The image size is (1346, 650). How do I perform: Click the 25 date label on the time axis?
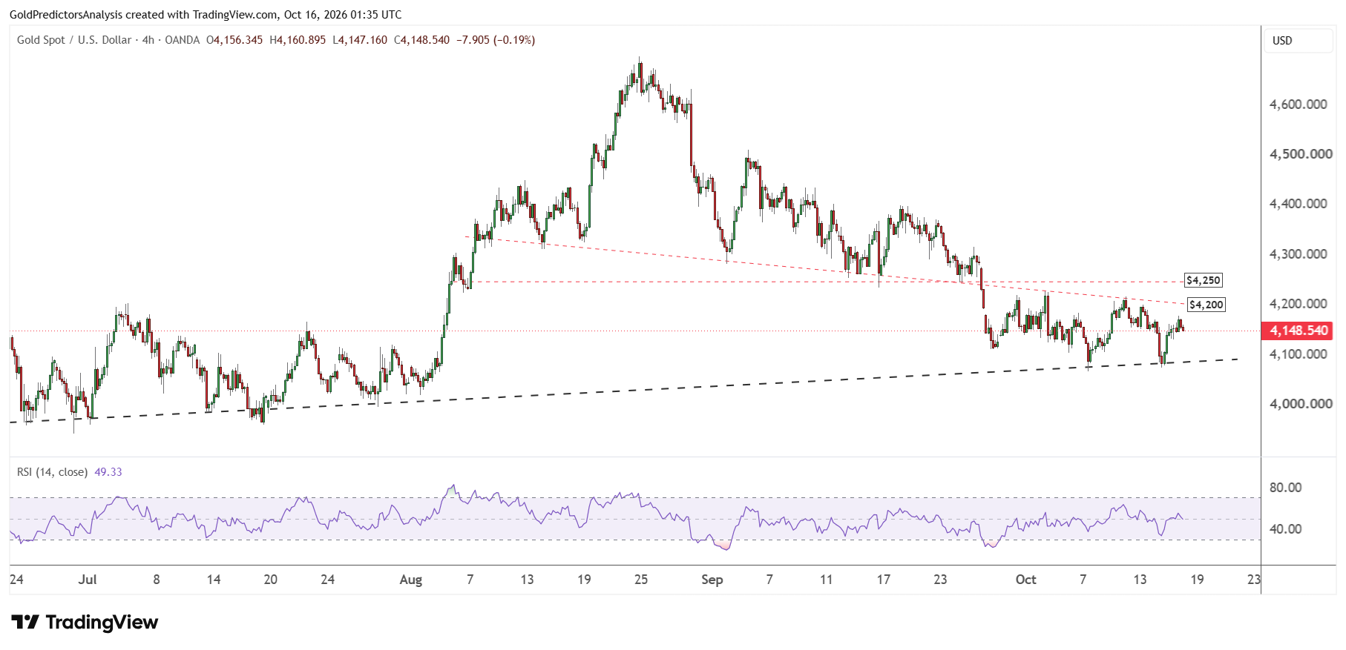pos(641,580)
